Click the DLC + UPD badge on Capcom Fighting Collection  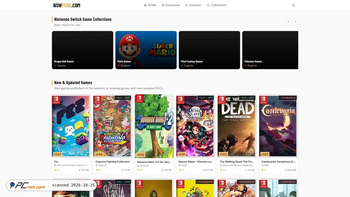click(122, 98)
